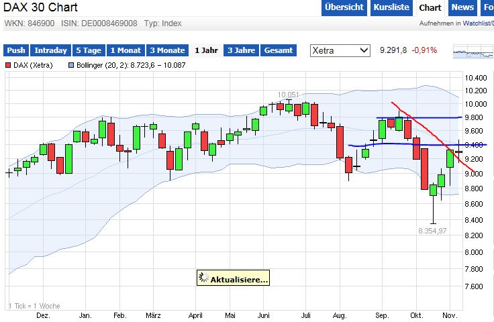This screenshot has width=494, height=322.
Task: Select the 1 Jahr range
Action: pyautogui.click(x=206, y=50)
